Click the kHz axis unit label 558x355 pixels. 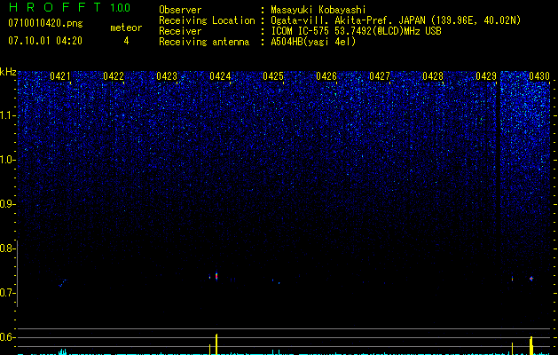tap(8, 72)
